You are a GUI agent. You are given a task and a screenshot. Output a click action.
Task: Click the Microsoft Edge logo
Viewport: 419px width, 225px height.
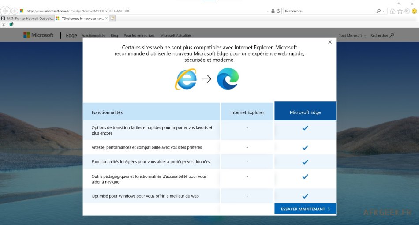click(228, 79)
